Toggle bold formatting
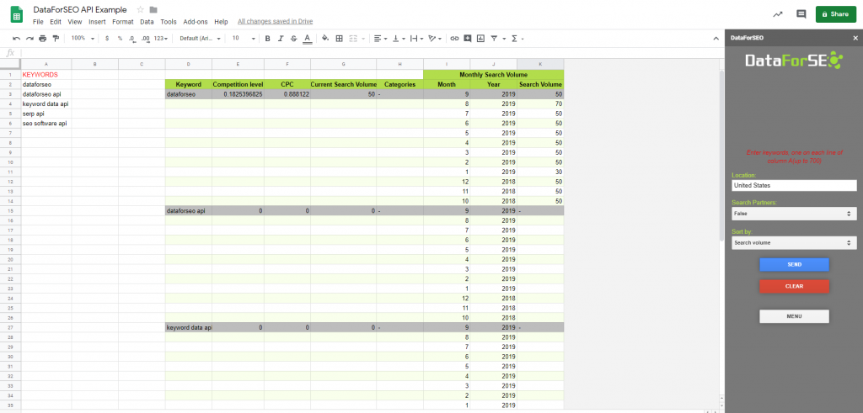Screen dimensions: 863x413 point(267,39)
